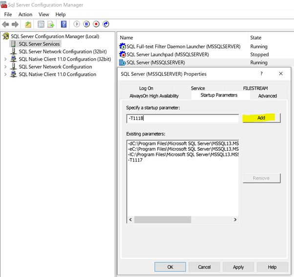Click the startup parameter input field

183,118
